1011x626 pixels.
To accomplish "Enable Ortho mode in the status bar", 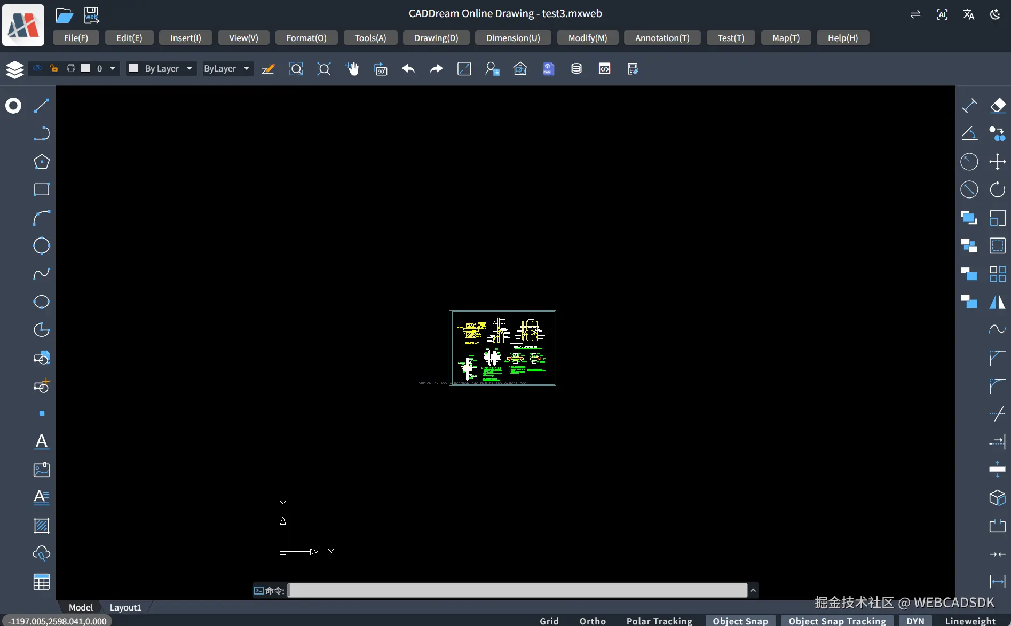I will (x=592, y=621).
